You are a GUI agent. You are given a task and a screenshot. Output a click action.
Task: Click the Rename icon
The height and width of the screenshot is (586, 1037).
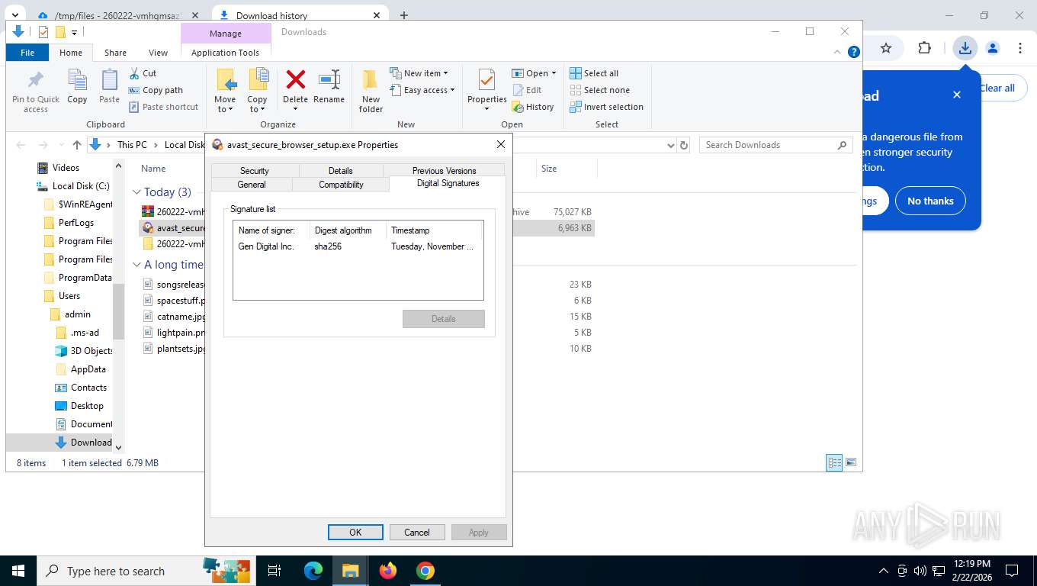pos(329,79)
